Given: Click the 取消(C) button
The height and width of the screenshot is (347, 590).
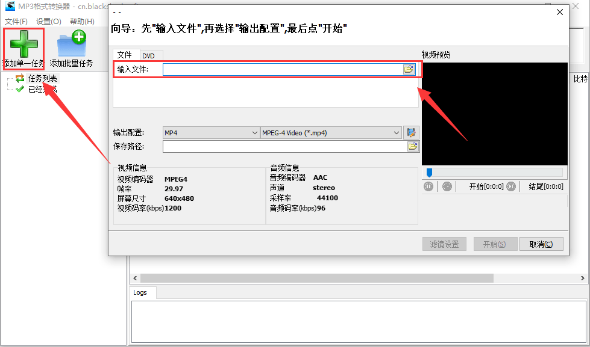Looking at the screenshot, I should click(x=541, y=244).
